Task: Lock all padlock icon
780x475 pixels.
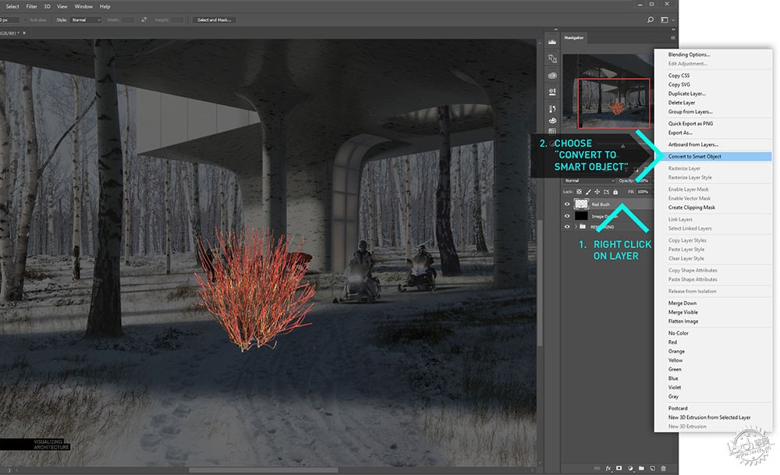Action: [x=615, y=192]
